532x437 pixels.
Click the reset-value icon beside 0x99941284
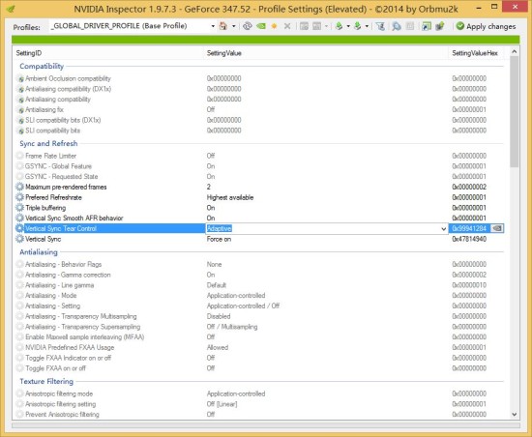497,228
